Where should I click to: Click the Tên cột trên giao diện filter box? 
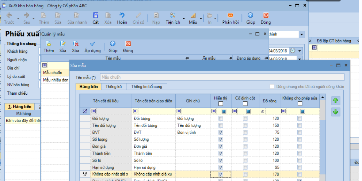click(x=154, y=112)
